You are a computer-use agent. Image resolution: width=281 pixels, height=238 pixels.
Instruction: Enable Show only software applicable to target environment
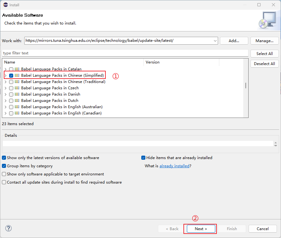tap(4, 174)
